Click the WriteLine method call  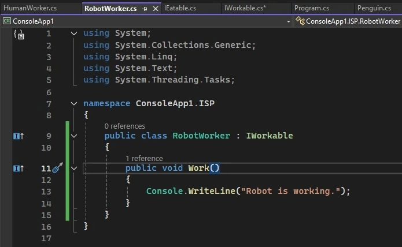pyautogui.click(x=212, y=191)
